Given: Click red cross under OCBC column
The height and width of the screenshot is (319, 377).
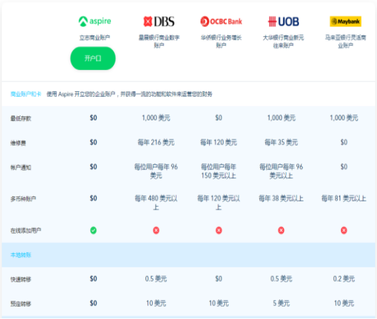Looking at the screenshot, I should click(x=219, y=231).
